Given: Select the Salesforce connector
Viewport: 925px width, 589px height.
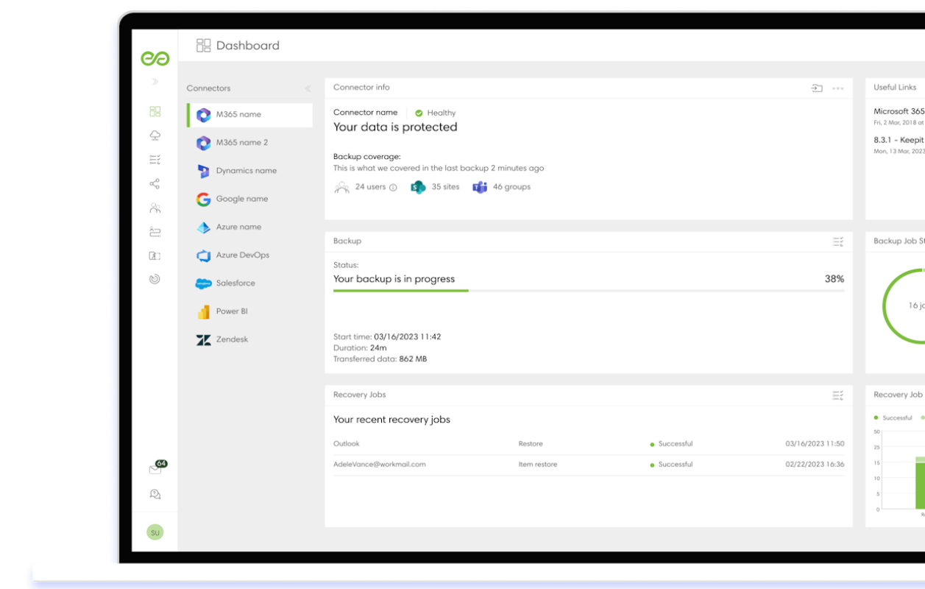Looking at the screenshot, I should coord(249,283).
